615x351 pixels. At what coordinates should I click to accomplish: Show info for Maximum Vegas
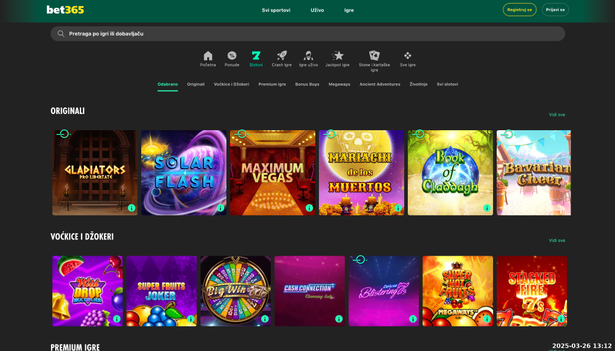(309, 208)
